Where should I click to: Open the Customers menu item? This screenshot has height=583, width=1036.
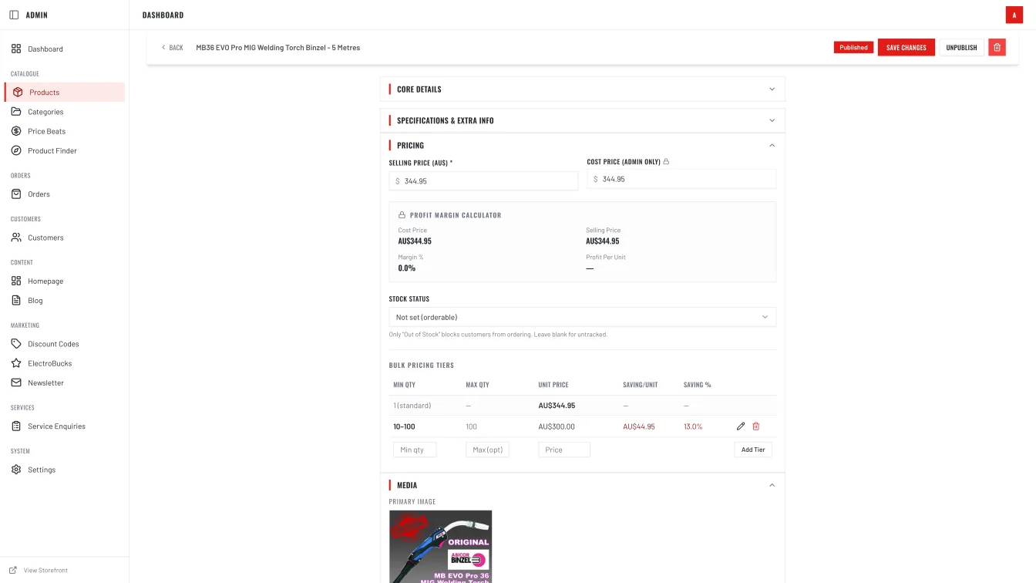pos(45,238)
